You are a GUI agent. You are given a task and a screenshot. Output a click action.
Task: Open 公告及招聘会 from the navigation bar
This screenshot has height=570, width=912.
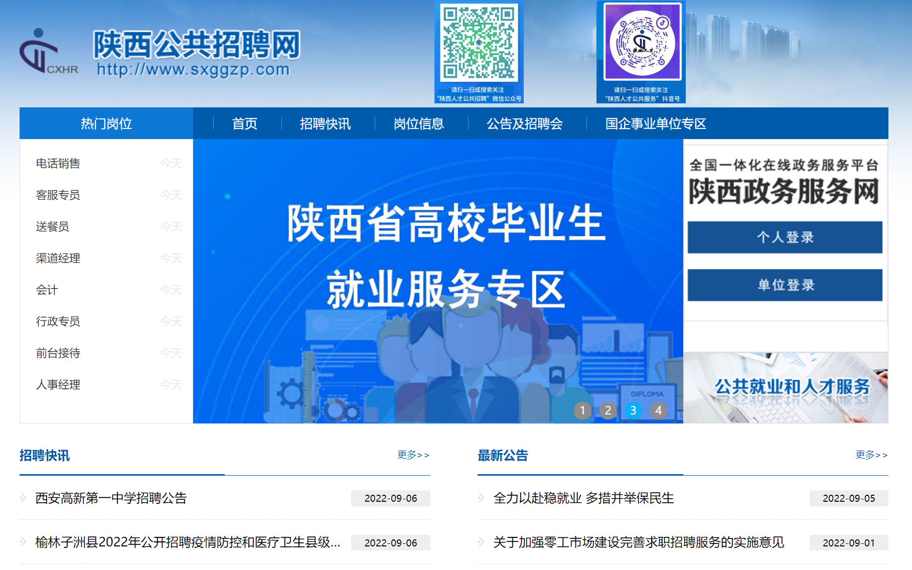click(x=525, y=123)
